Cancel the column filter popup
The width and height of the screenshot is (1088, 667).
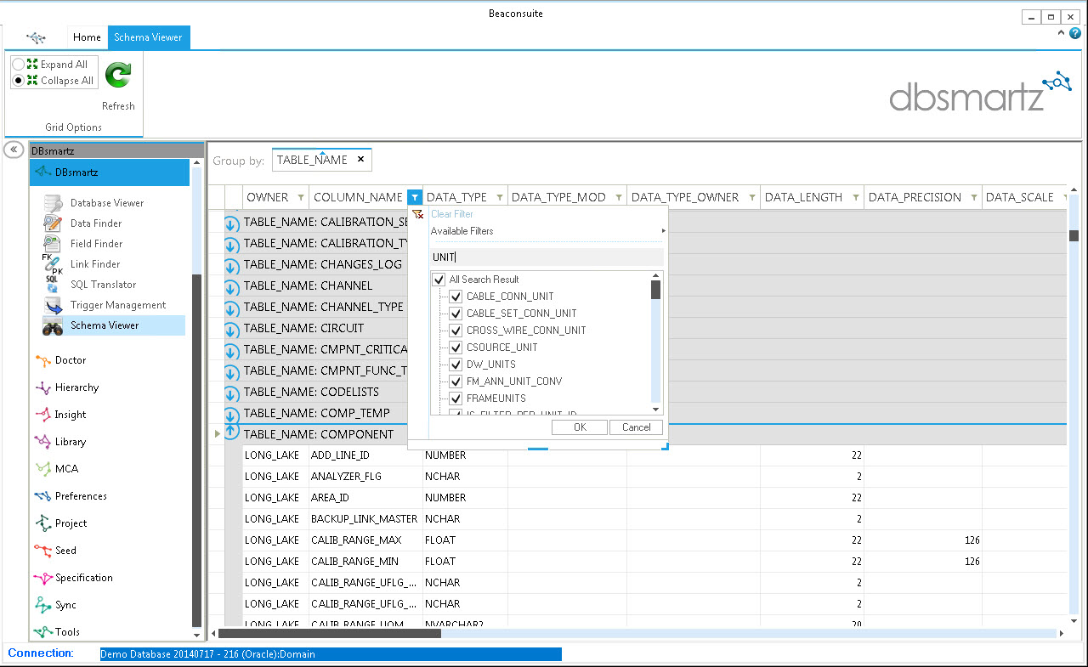click(x=636, y=427)
